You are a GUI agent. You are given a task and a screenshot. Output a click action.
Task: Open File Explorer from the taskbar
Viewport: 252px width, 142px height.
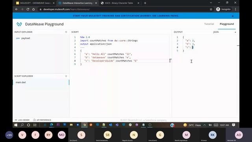(x=71, y=125)
